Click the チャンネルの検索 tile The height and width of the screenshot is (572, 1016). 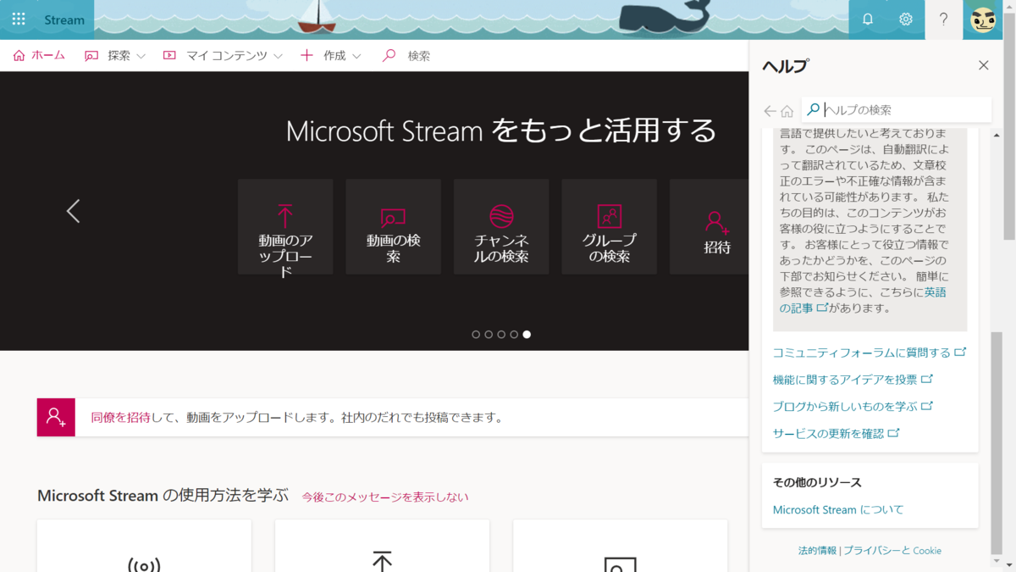point(501,226)
